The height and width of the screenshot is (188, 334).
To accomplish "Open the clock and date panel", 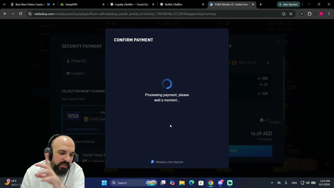I will tap(325, 183).
